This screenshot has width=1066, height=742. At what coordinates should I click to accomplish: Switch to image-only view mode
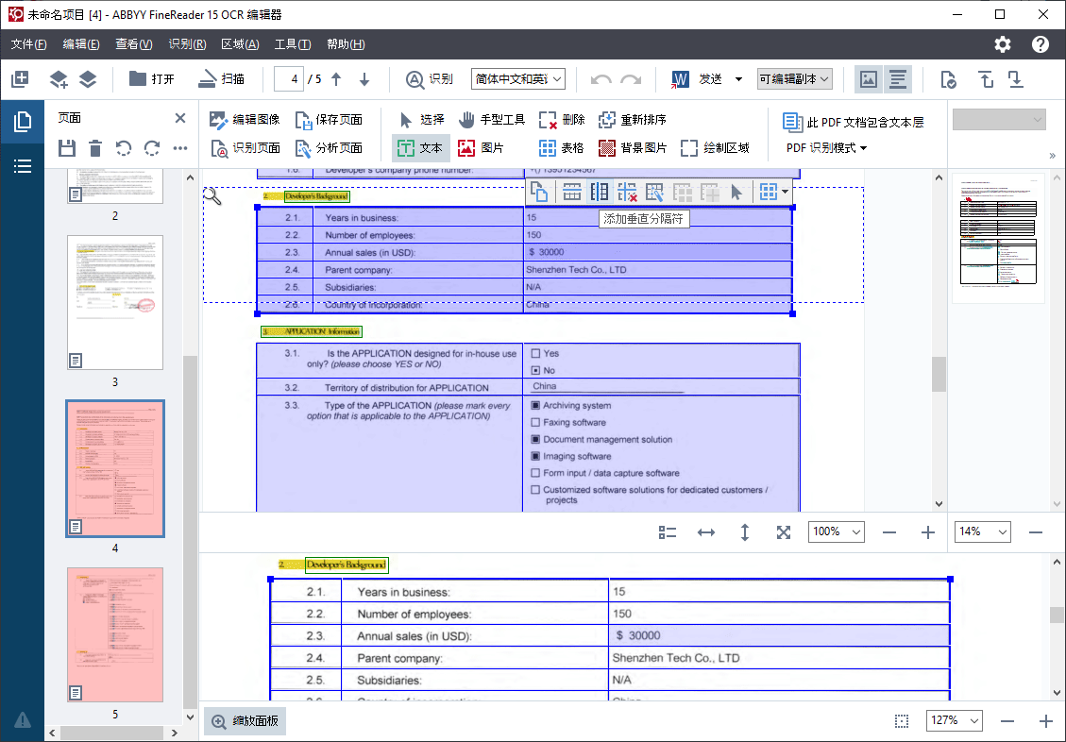click(868, 79)
